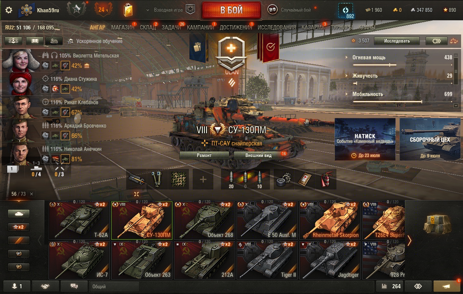463x294 pixels.
Task: Select the camouflage net equipment slot
Action: (x=179, y=179)
